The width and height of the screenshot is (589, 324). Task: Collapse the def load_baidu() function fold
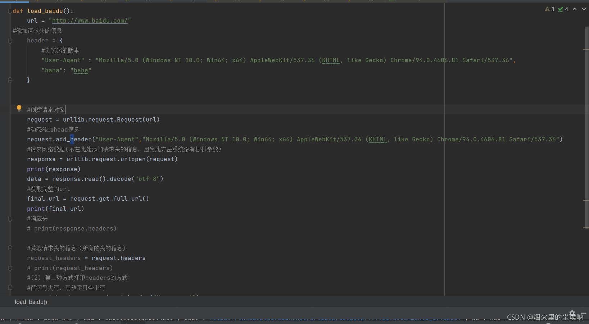pos(10,11)
